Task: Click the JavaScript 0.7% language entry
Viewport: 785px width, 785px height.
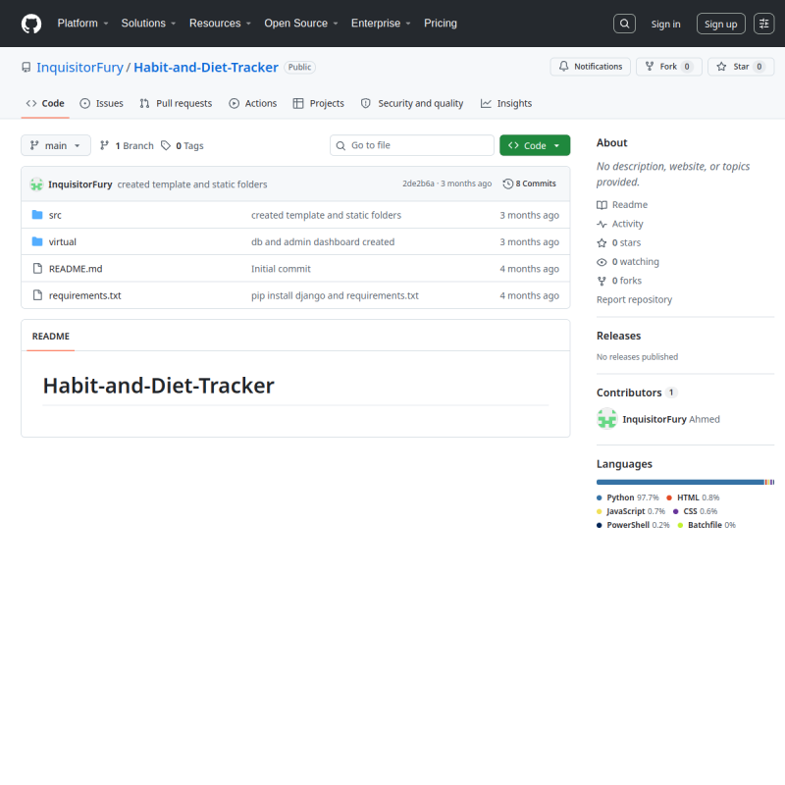Action: (x=631, y=511)
